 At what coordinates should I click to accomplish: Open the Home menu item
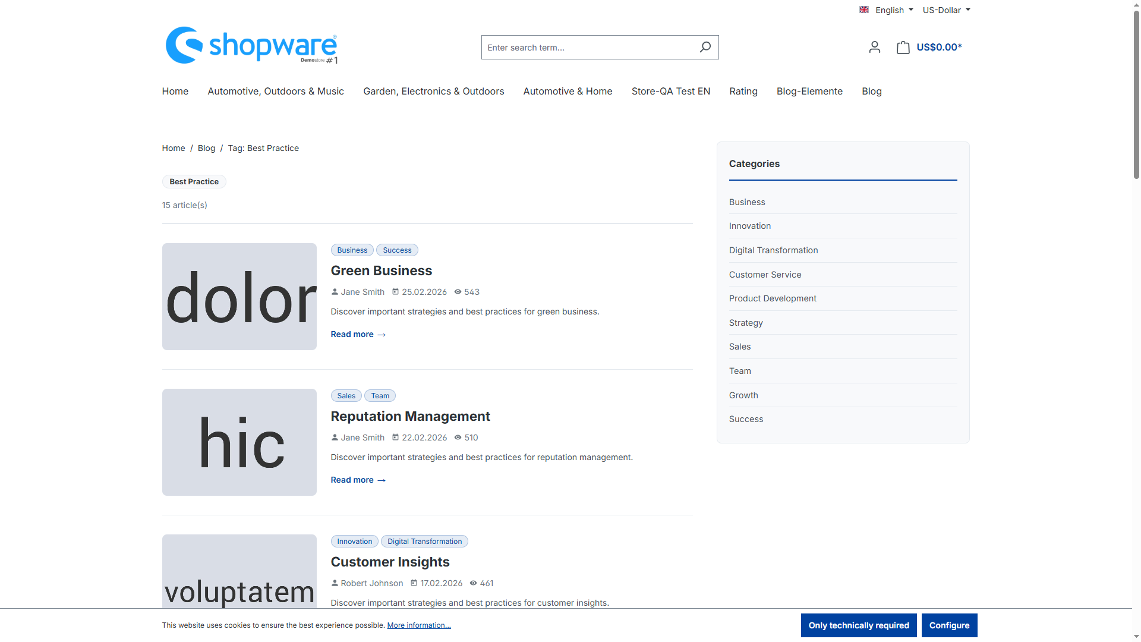[x=175, y=91]
